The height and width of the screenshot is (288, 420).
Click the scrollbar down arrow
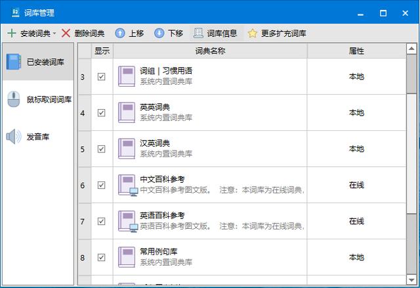coord(411,280)
